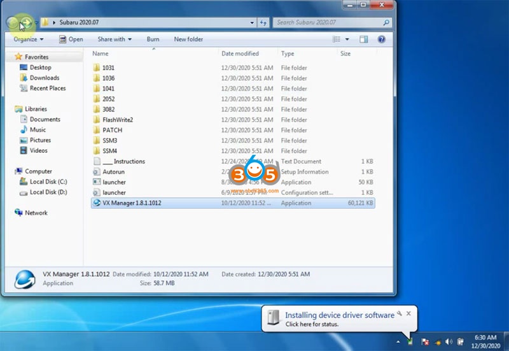Select Computer in navigation pane
509x351 pixels.
[x=33, y=171]
